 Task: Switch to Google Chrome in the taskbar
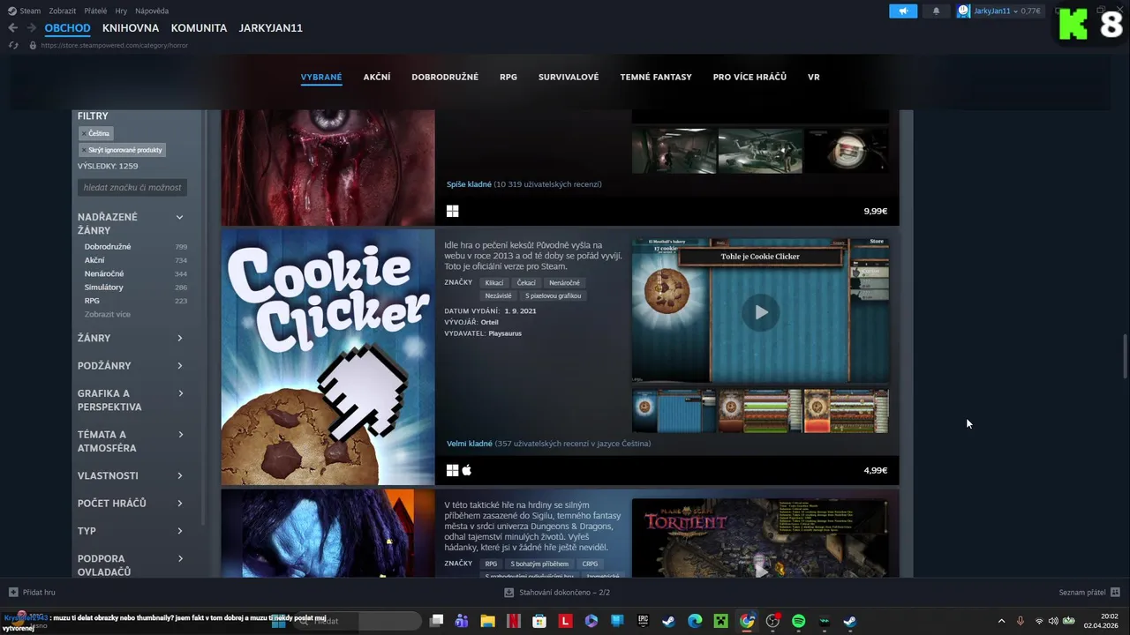coord(747,621)
